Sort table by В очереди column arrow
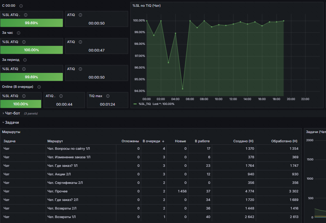Image resolution: width=326 pixels, height=223 pixels. (163, 141)
